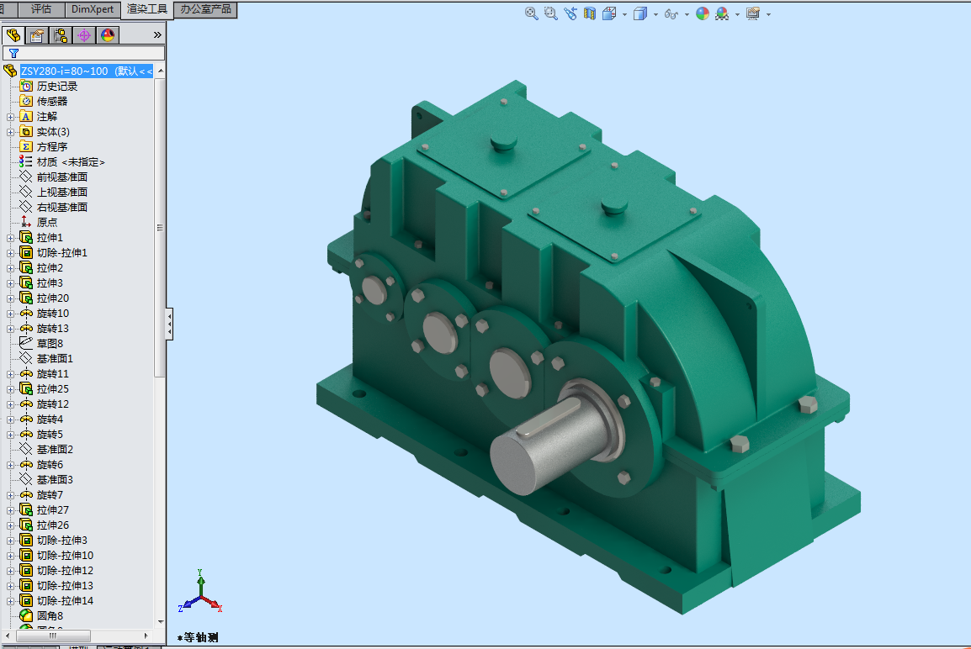Screen dimensions: 971x649
Task: Select the 上视基准面 plane
Action: pos(62,193)
